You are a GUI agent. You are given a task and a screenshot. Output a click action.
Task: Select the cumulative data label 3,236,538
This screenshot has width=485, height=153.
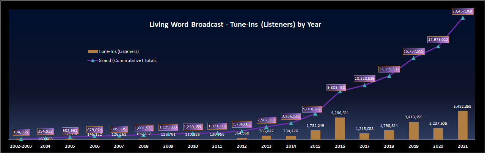pyautogui.click(x=291, y=116)
